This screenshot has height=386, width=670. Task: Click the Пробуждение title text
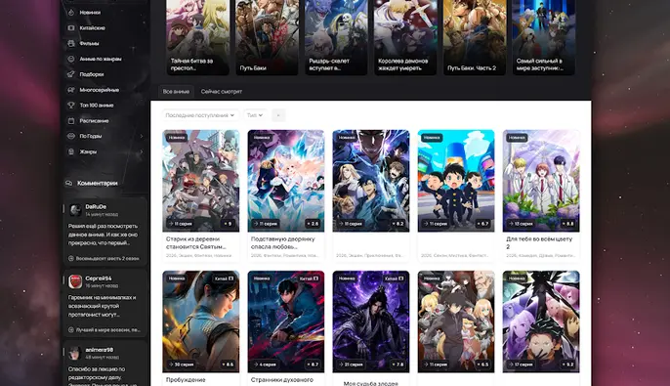[186, 379]
